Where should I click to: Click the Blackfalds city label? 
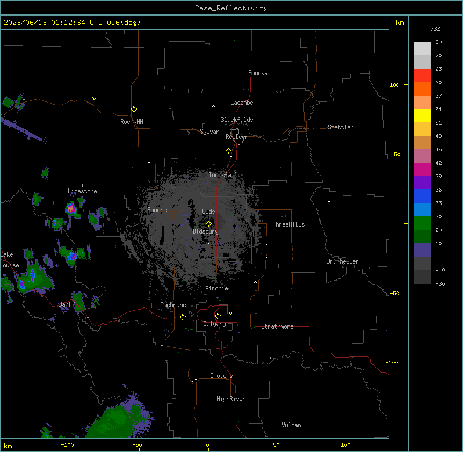[237, 120]
